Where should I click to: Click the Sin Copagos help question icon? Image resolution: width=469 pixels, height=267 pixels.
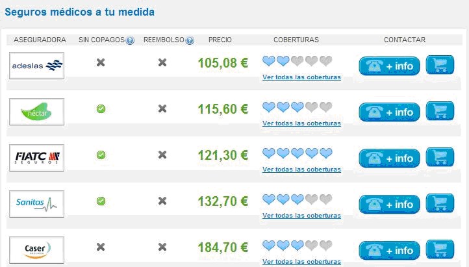pos(130,40)
